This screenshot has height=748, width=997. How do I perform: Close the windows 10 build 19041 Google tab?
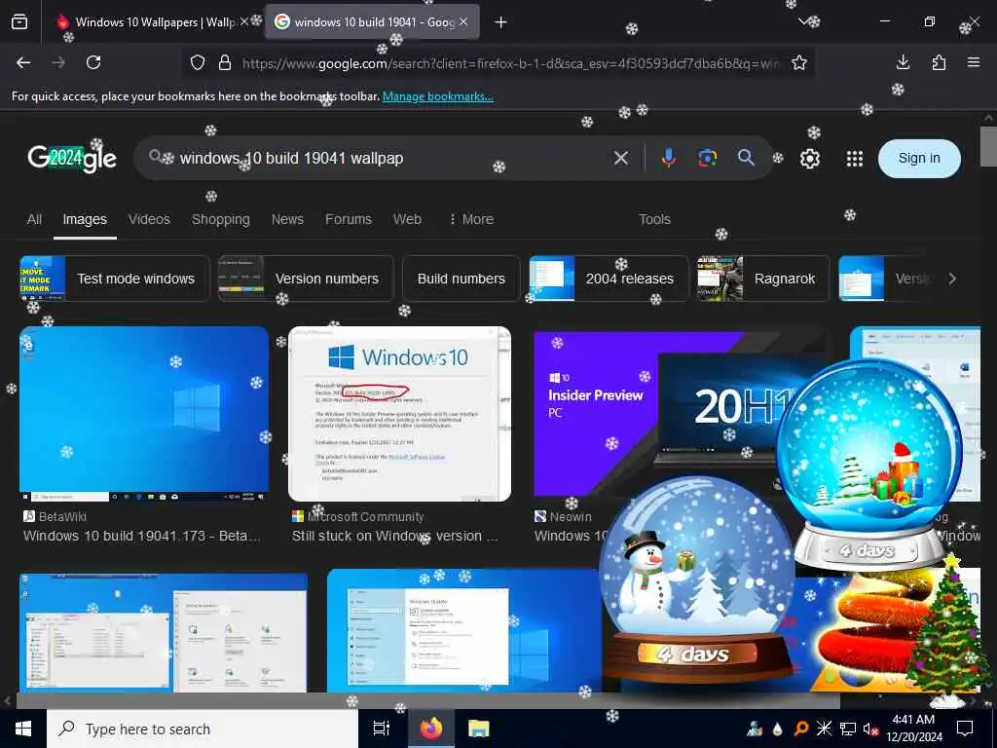coord(463,22)
